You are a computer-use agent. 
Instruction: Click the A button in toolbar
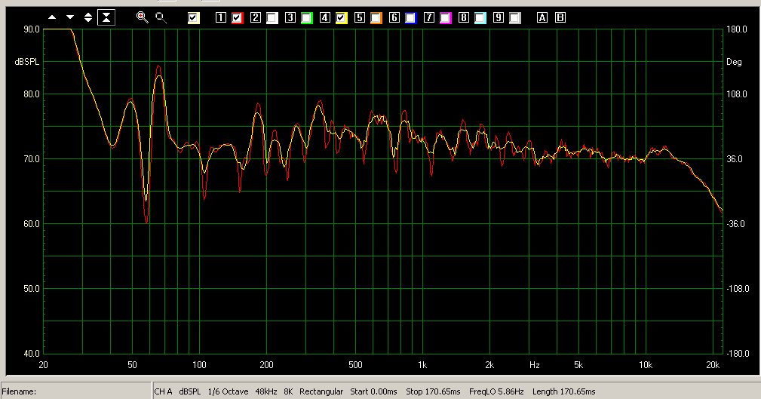[x=542, y=17]
